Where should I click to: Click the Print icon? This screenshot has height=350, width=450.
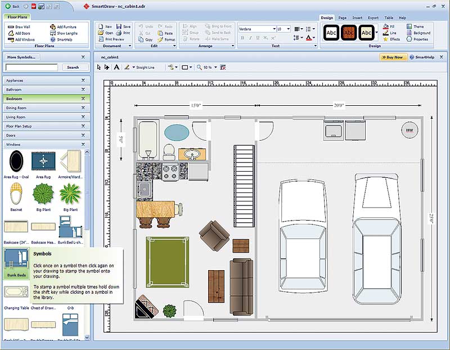119,33
